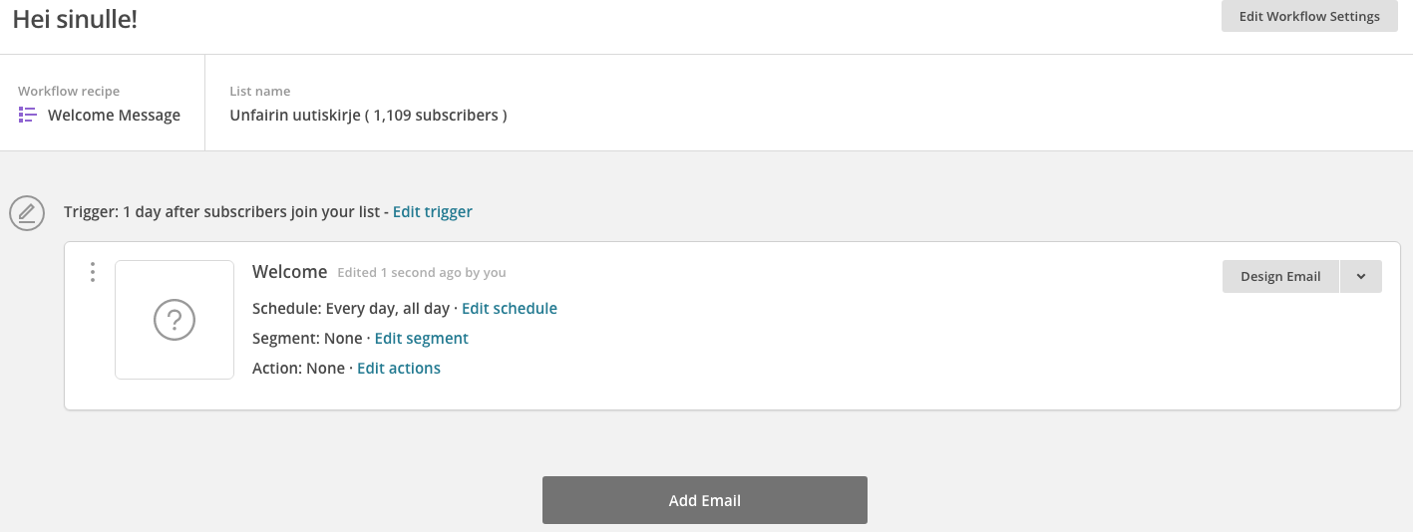Select the Schedule: Every day, all day text
This screenshot has width=1413, height=532.
click(351, 309)
